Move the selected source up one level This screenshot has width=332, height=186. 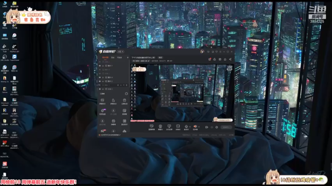click(121, 85)
